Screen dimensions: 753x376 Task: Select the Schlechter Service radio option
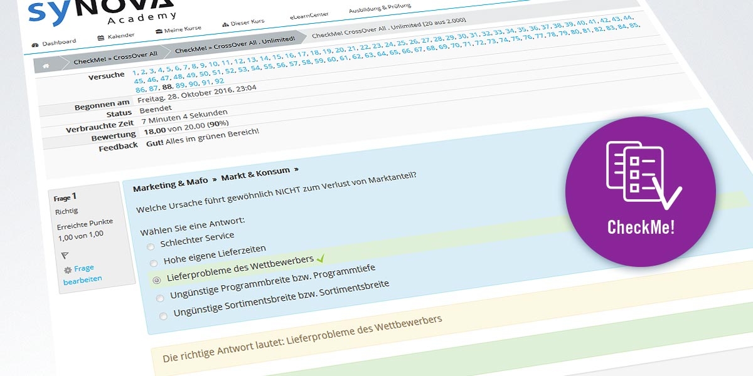coord(151,247)
